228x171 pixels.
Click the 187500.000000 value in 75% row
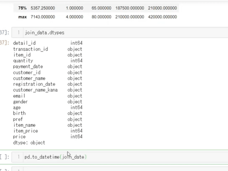click(x=130, y=8)
